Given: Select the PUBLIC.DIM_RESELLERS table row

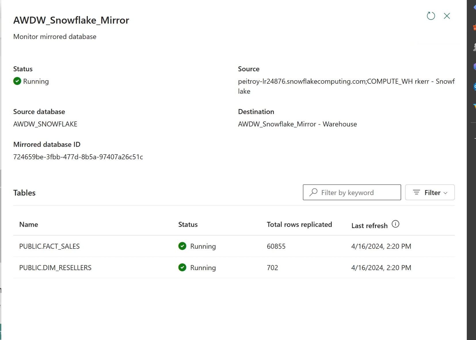Looking at the screenshot, I should pos(55,268).
